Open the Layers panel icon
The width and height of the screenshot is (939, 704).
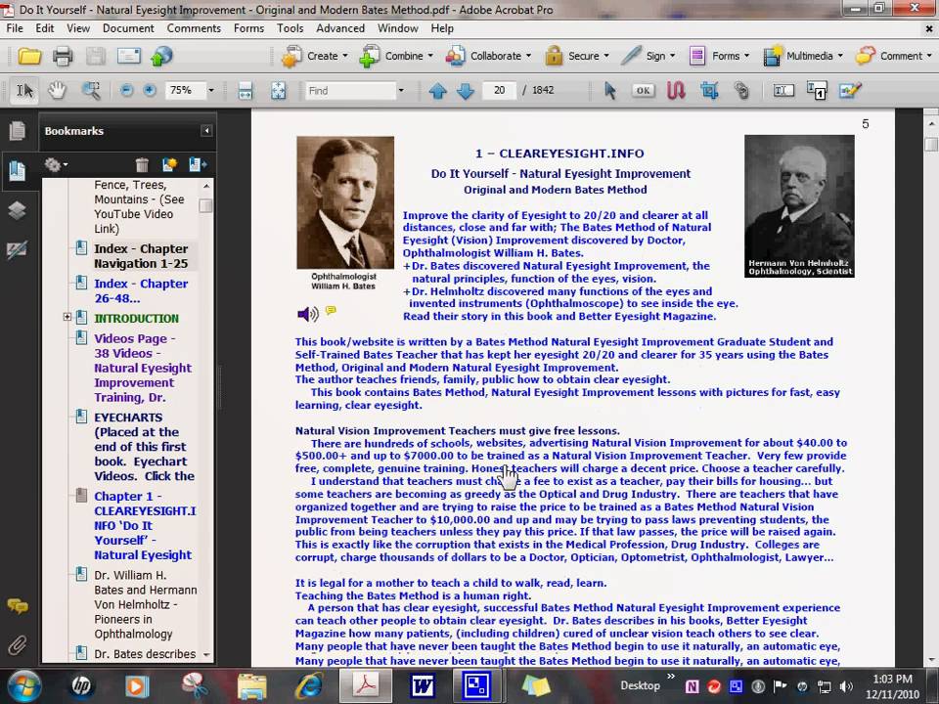(18, 210)
